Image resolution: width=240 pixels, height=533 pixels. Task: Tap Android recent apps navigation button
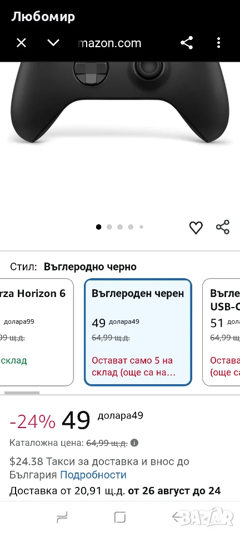[x=62, y=517]
